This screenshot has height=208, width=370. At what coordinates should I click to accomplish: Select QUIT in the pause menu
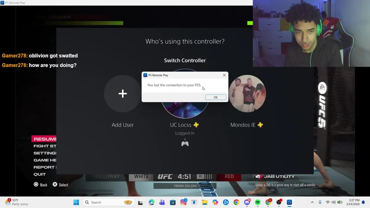(40, 174)
